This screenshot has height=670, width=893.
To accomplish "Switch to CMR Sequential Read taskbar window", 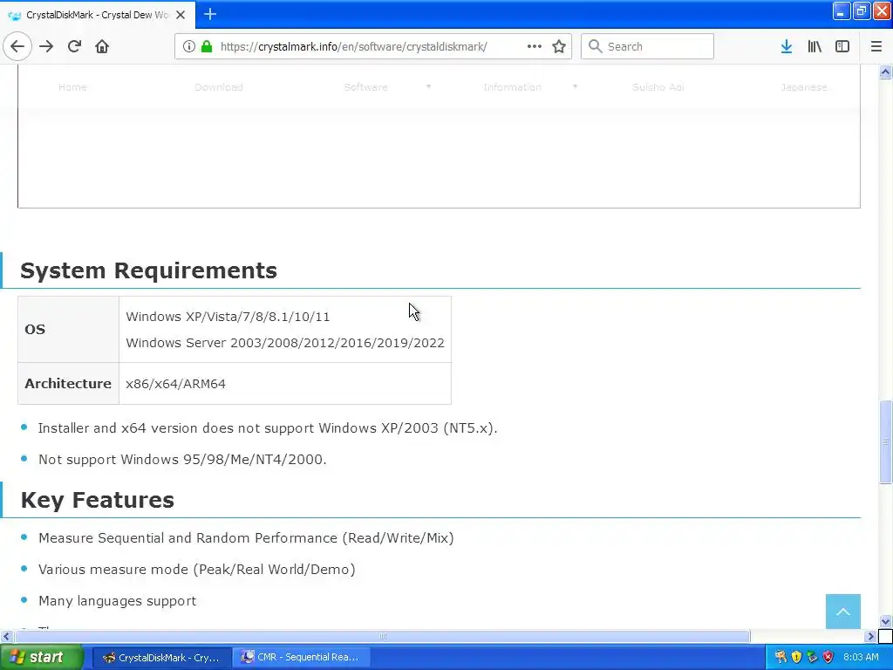I will point(303,657).
